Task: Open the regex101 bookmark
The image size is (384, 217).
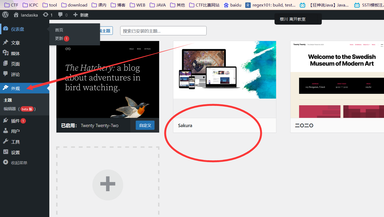Action: coord(270,5)
